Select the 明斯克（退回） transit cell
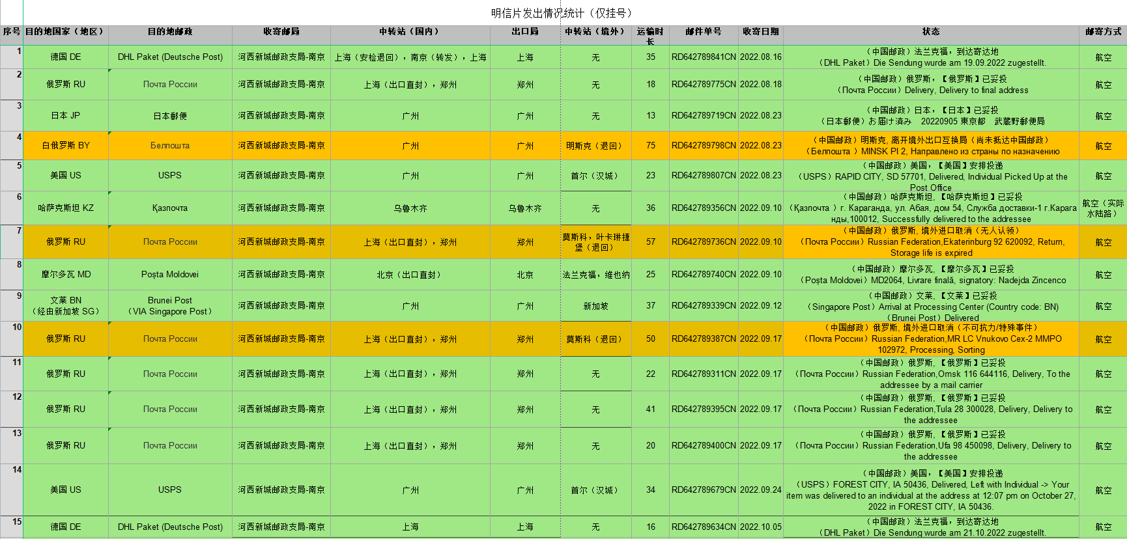 coord(595,146)
